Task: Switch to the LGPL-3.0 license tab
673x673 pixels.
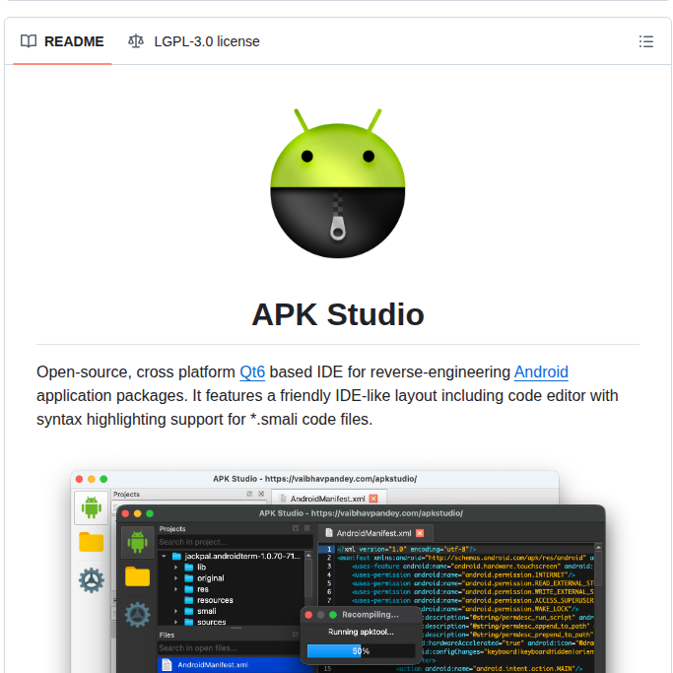Action: (193, 41)
